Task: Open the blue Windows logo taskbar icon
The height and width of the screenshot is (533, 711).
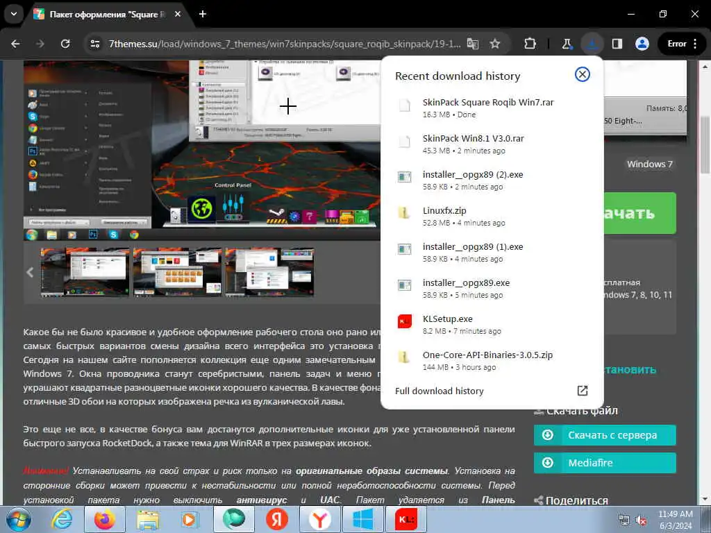Action: 362,519
